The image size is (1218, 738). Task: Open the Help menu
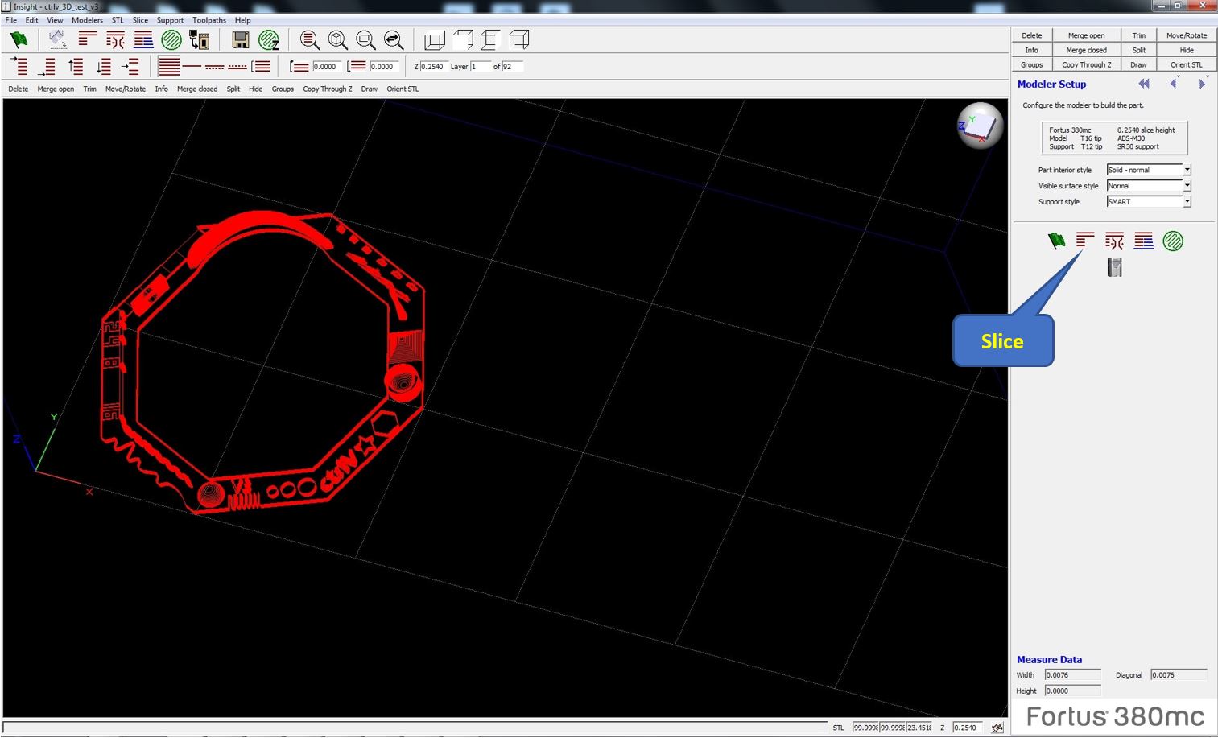click(x=242, y=20)
